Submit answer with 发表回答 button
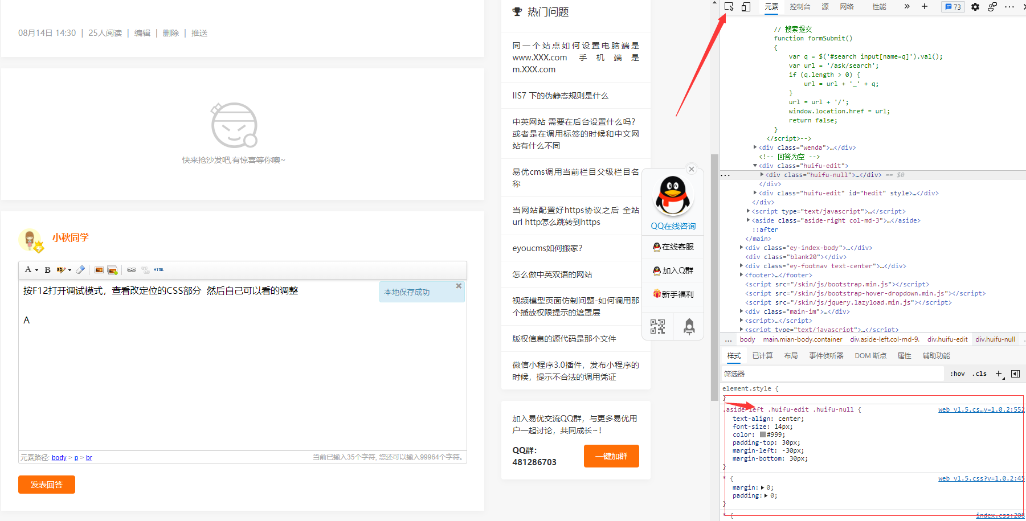The width and height of the screenshot is (1026, 521). 47,485
